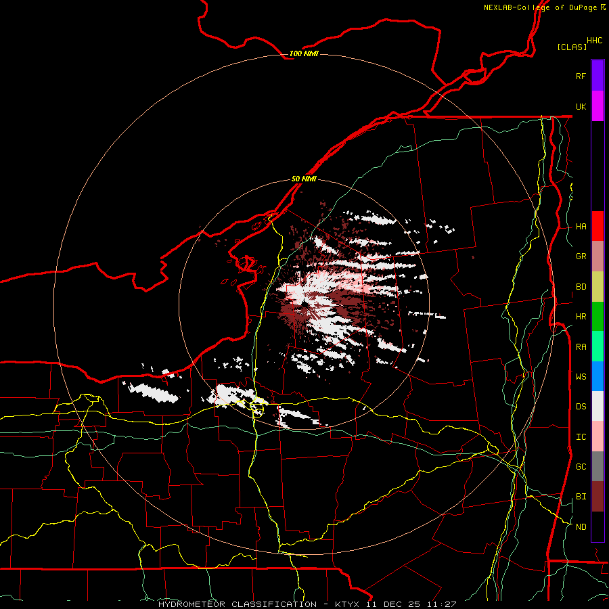Screen dimensions: 609x609
Task: Select the yellow BD legend swatch
Action: (597, 287)
